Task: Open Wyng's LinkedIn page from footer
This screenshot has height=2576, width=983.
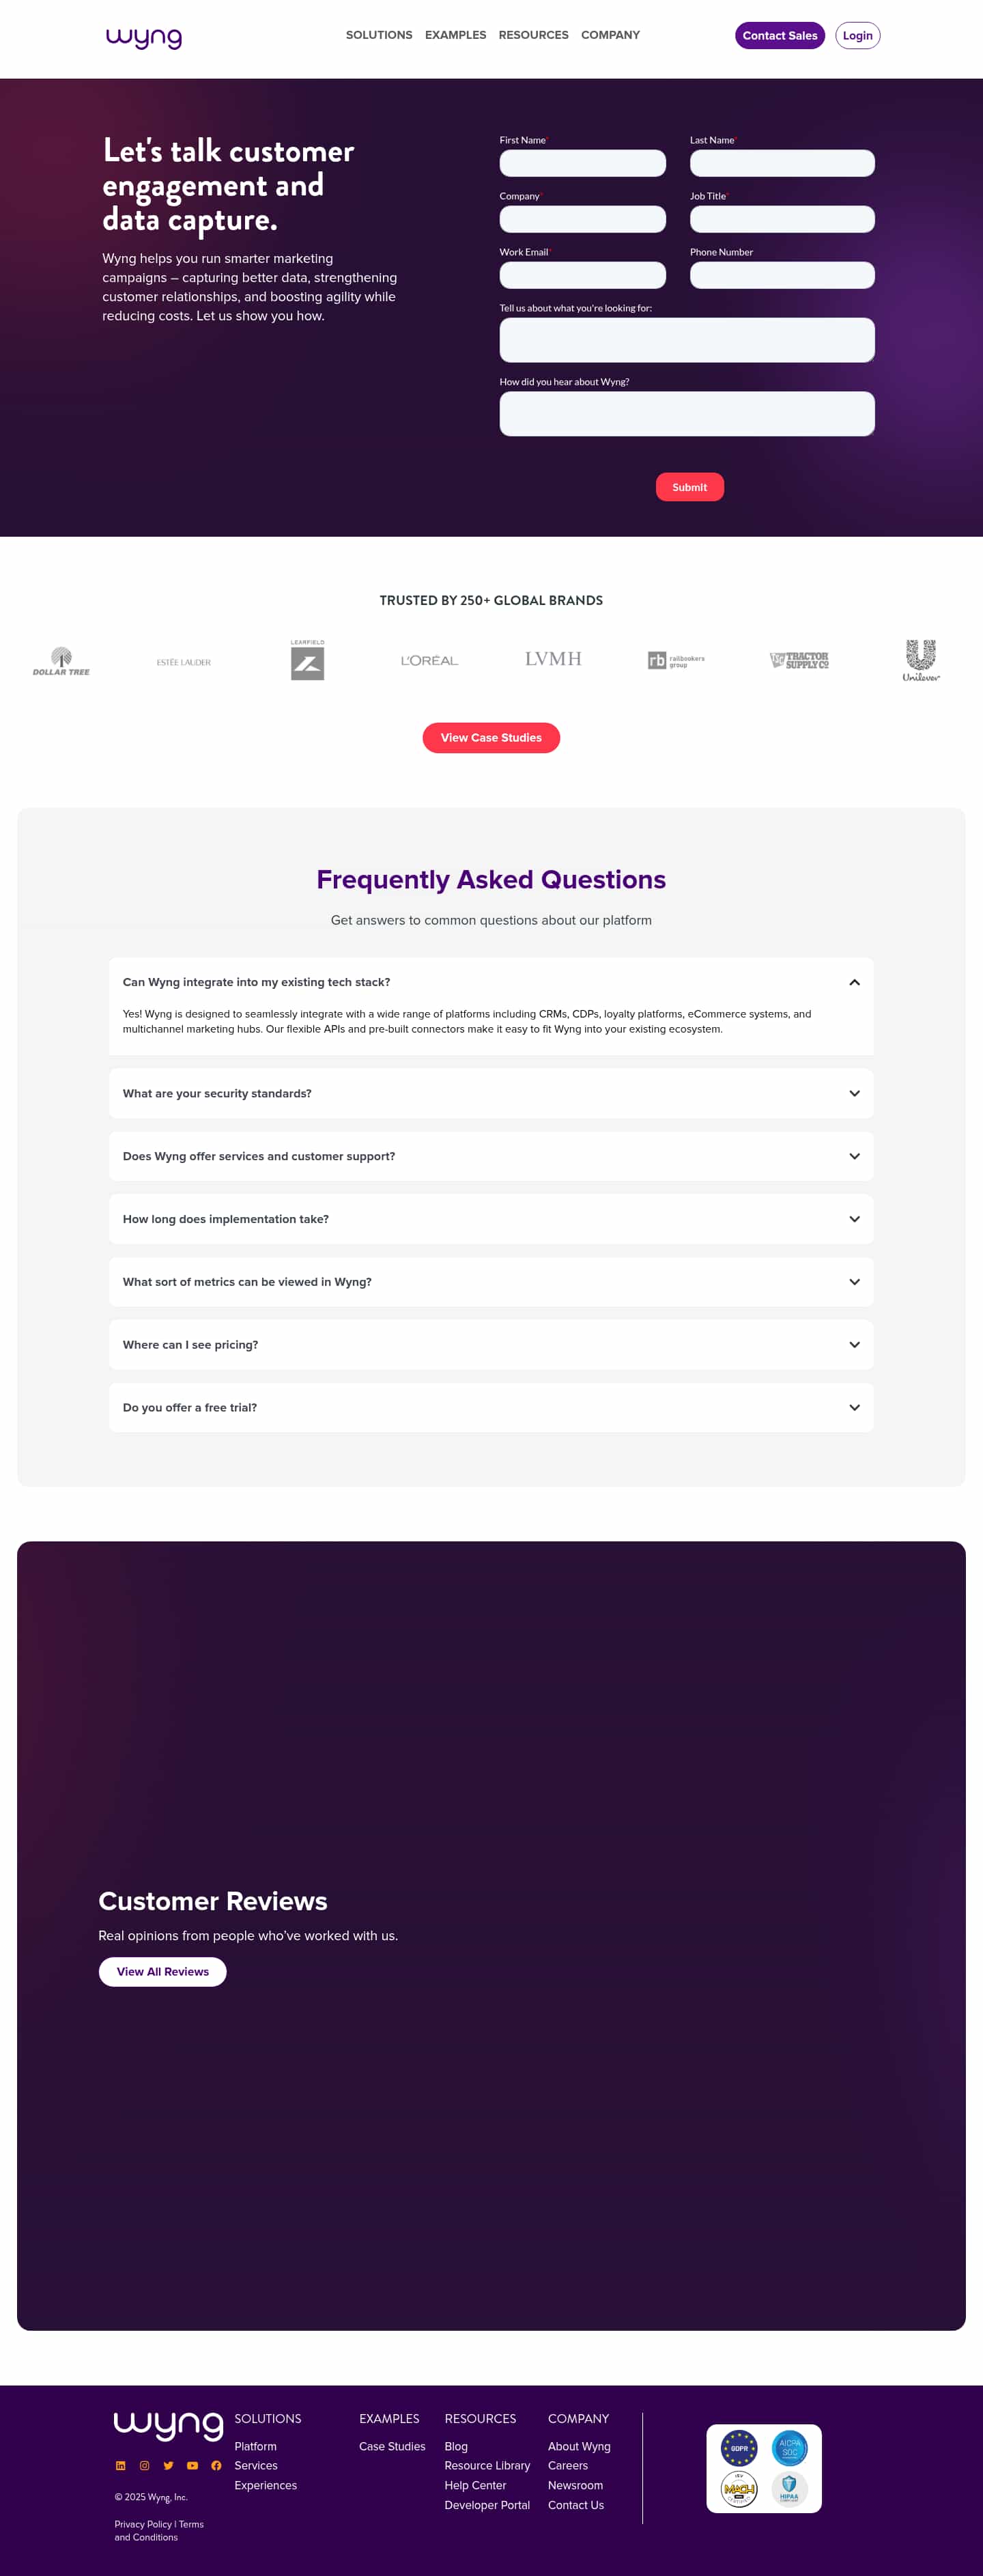Action: 120,2466
